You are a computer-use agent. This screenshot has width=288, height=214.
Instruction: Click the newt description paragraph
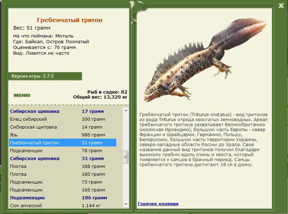coord(203,140)
